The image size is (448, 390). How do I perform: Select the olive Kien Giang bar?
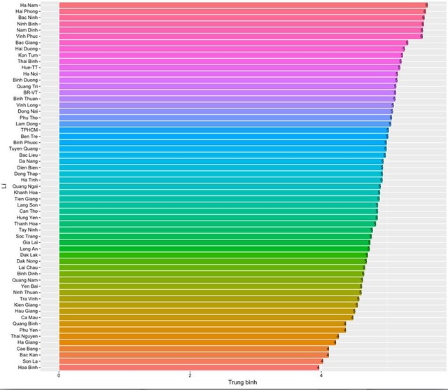click(208, 305)
